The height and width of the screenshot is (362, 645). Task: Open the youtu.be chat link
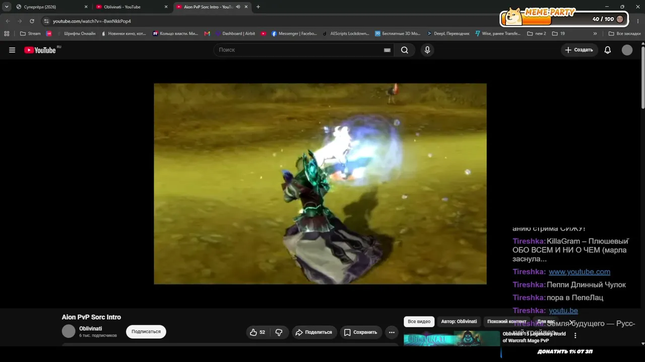(563, 311)
